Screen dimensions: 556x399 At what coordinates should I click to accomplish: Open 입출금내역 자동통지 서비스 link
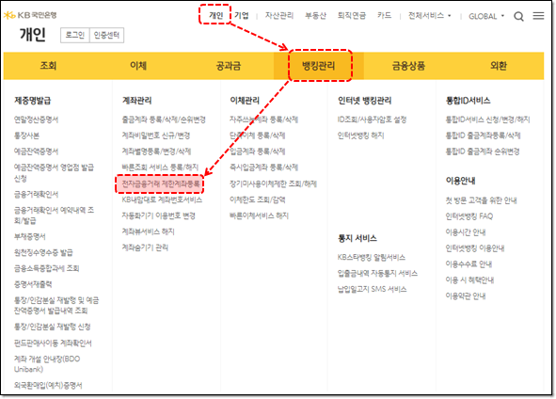pos(377,273)
